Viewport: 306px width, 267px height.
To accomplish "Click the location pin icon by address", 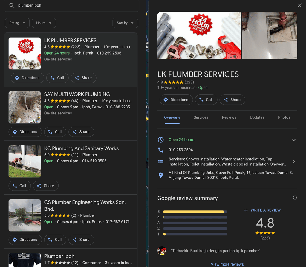I will (x=160, y=175).
